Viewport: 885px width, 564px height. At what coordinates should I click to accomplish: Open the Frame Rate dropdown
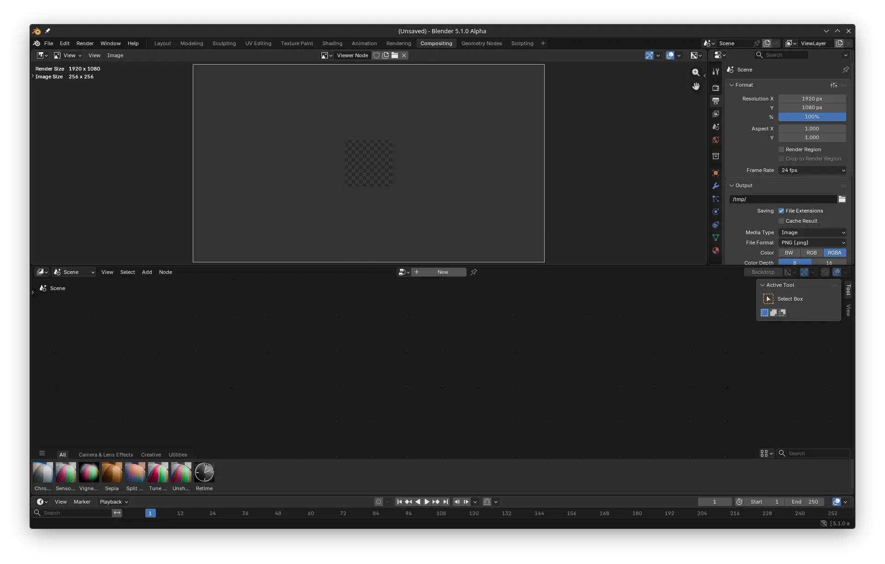(x=812, y=170)
